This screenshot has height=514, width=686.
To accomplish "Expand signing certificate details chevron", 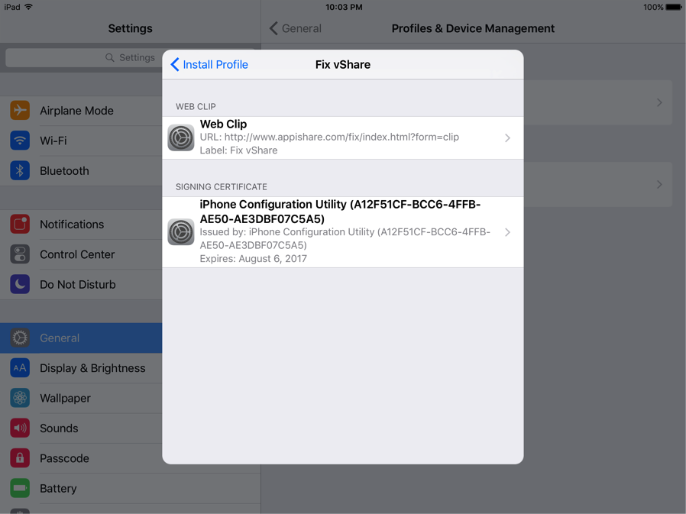I will pos(507,232).
